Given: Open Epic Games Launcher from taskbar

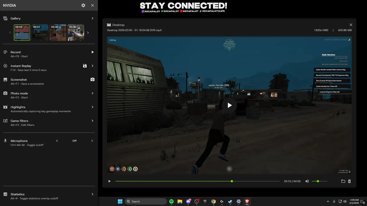Looking at the screenshot, I should 205,201.
